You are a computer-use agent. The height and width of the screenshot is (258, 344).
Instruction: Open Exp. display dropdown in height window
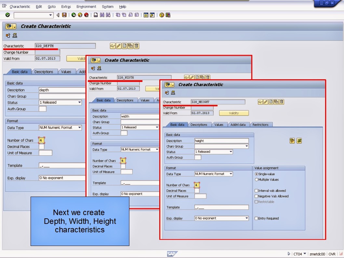pyautogui.click(x=246, y=218)
